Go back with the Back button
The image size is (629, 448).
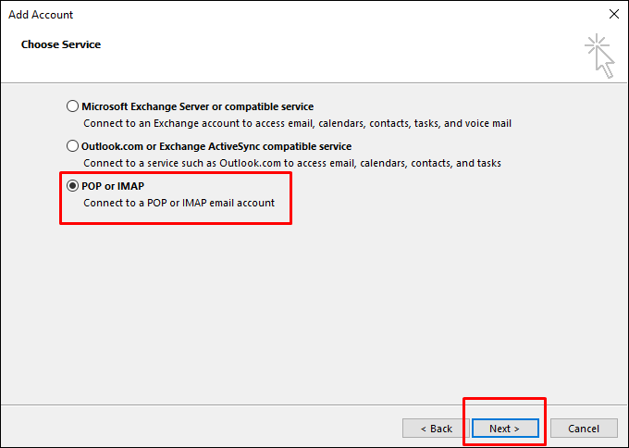(x=436, y=429)
